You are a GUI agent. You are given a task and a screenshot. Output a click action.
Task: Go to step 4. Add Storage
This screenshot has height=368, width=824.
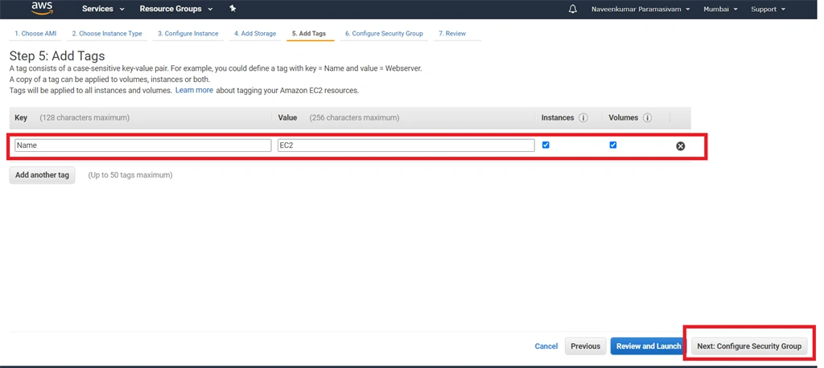255,34
